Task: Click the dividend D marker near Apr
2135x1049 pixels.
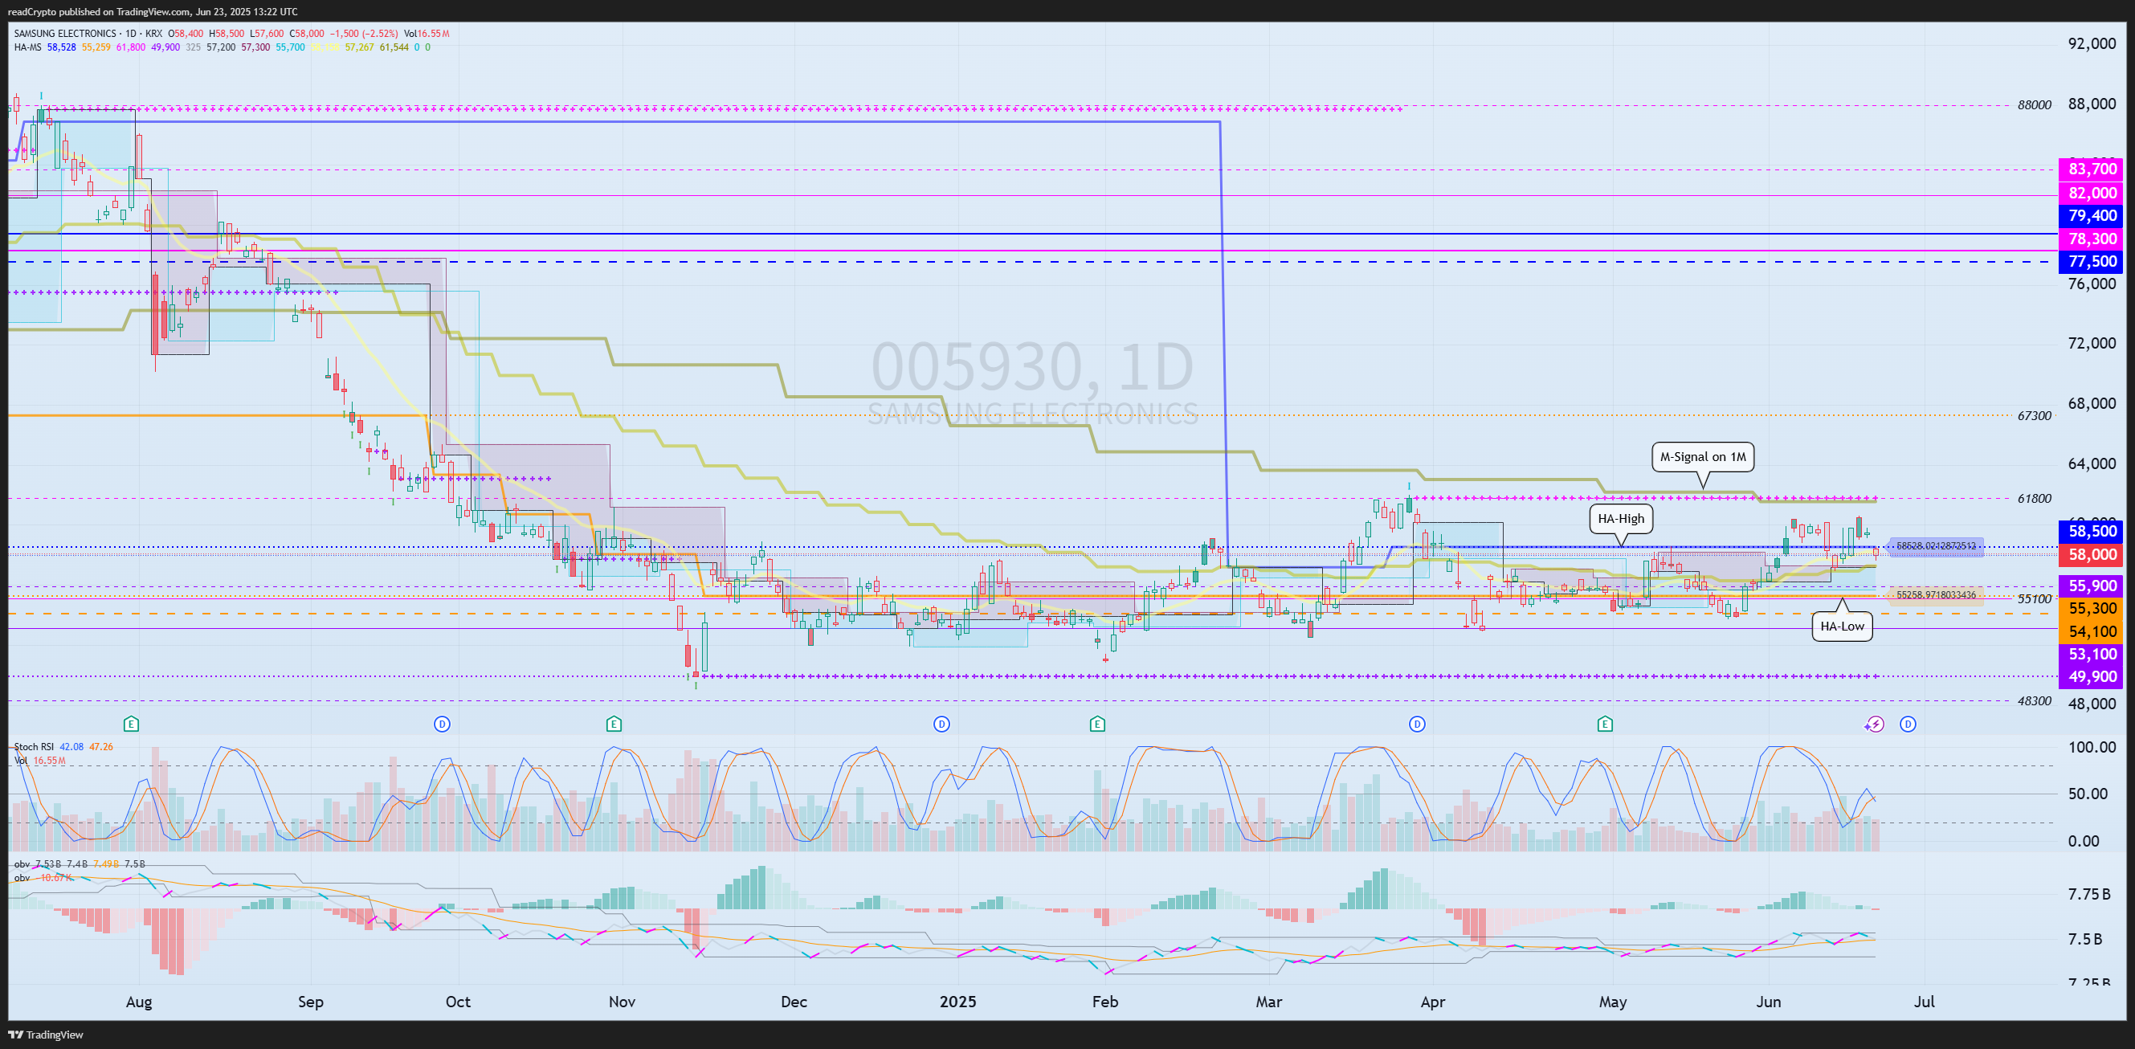Action: [x=1417, y=725]
